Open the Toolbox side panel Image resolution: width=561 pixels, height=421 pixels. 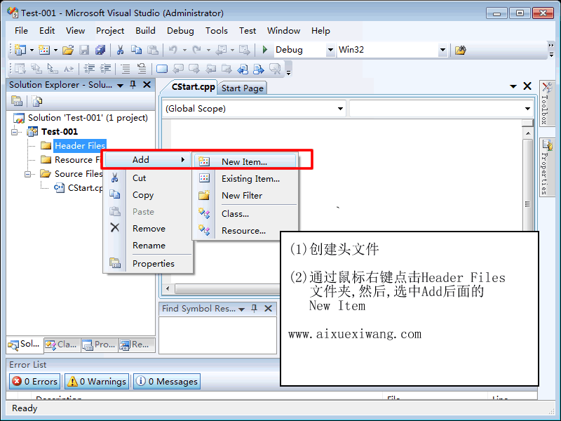point(546,105)
